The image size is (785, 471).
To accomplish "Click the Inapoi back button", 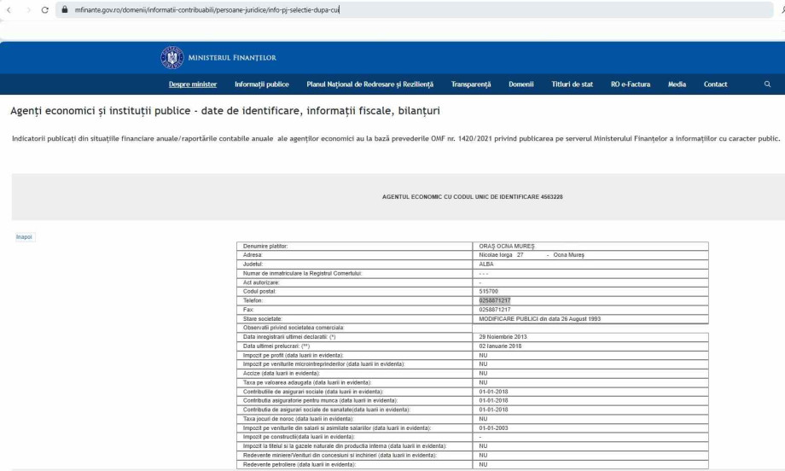I will [24, 236].
